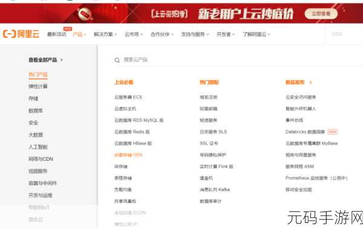Open 号码隐私保护 link
Screen dimensions: 363x229
pos(213,155)
